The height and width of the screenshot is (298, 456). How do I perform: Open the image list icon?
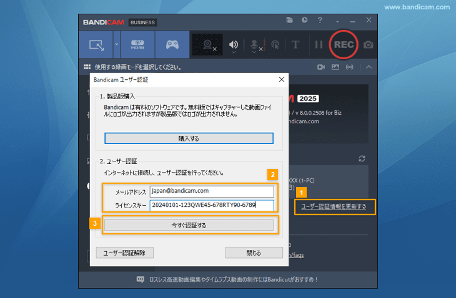click(335, 67)
